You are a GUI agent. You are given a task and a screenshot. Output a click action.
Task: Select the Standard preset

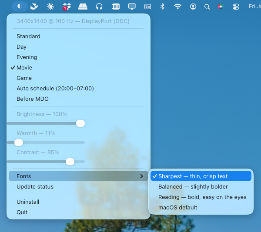coord(78,36)
